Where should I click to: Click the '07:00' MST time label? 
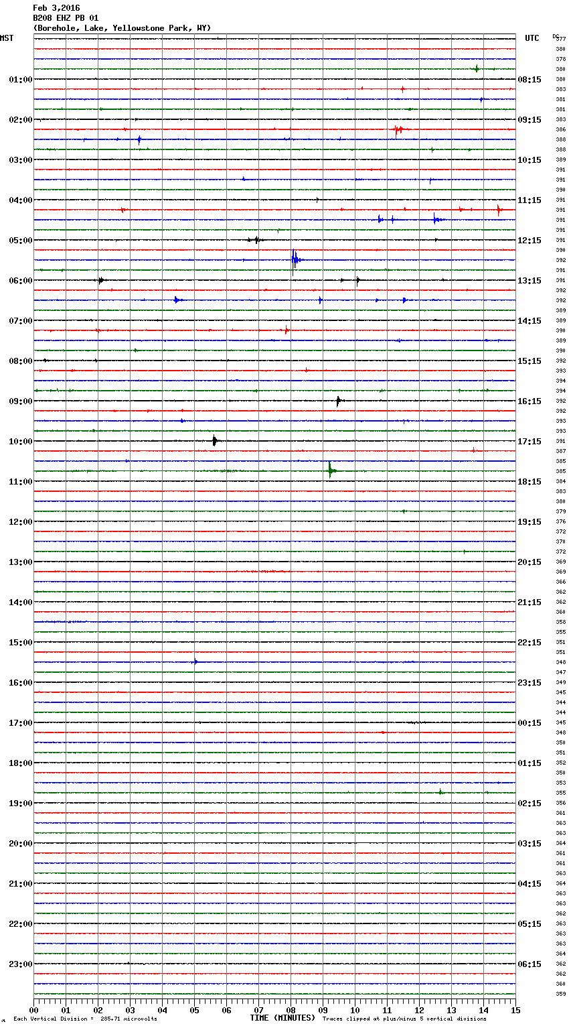[20, 321]
